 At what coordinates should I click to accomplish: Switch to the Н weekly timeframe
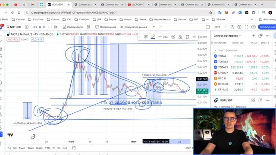tap(44, 27)
